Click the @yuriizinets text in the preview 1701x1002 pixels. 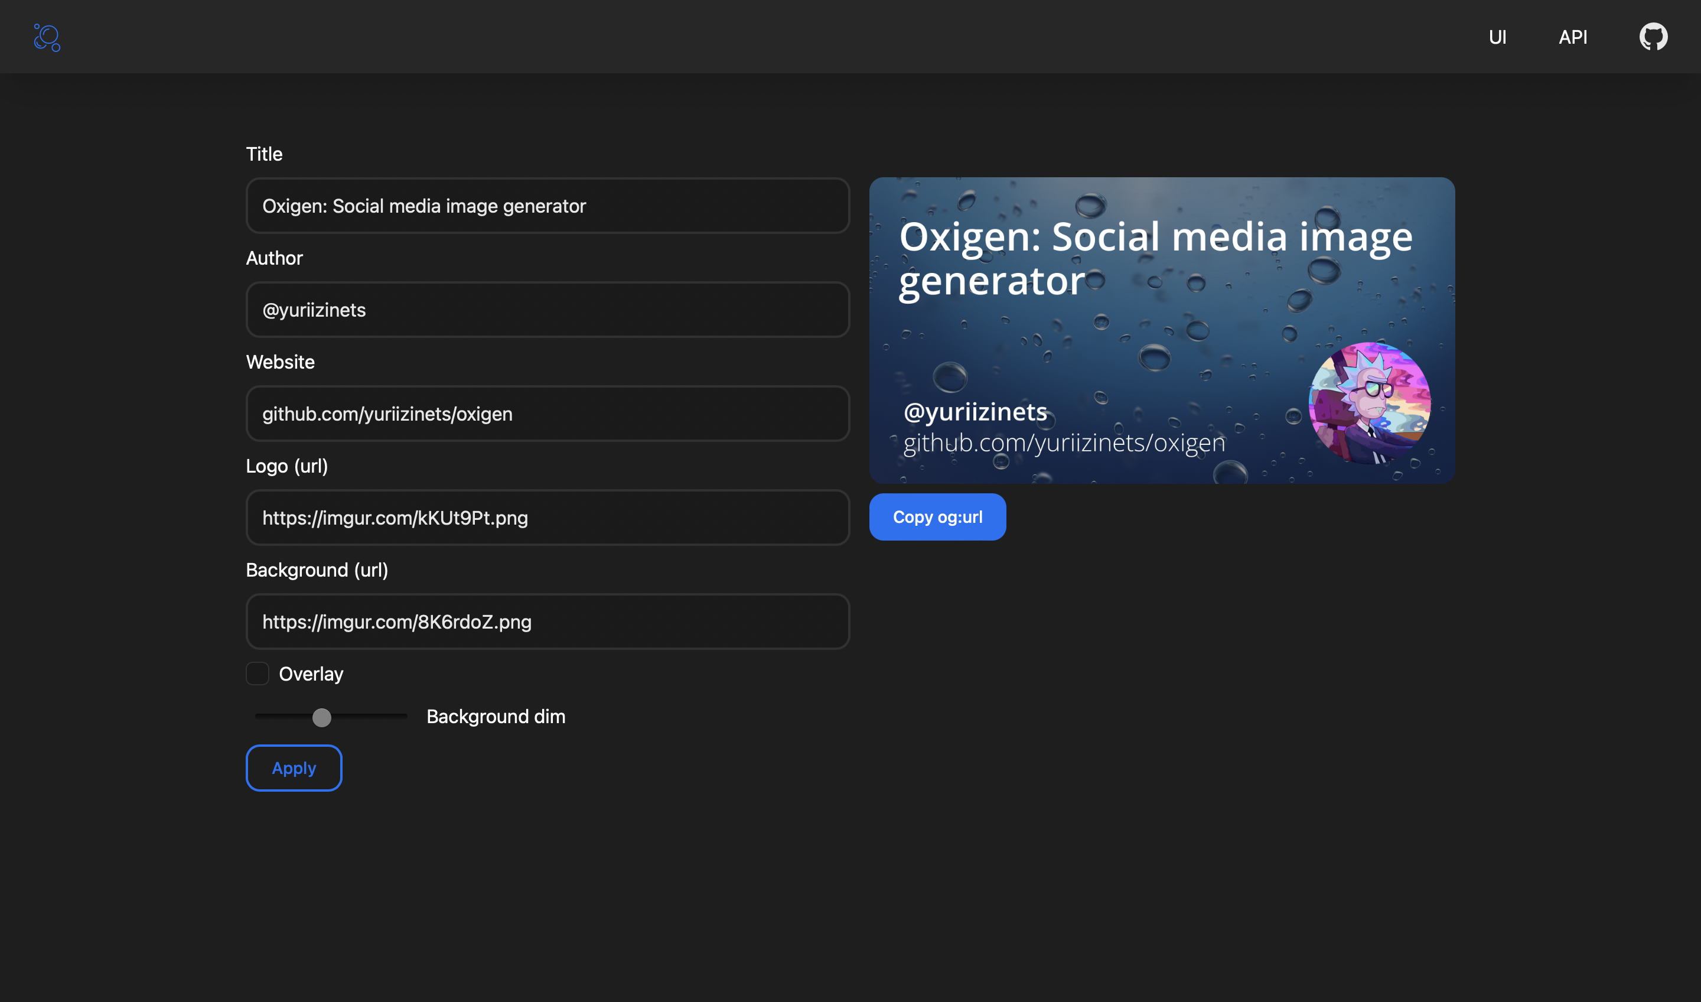pyautogui.click(x=975, y=411)
